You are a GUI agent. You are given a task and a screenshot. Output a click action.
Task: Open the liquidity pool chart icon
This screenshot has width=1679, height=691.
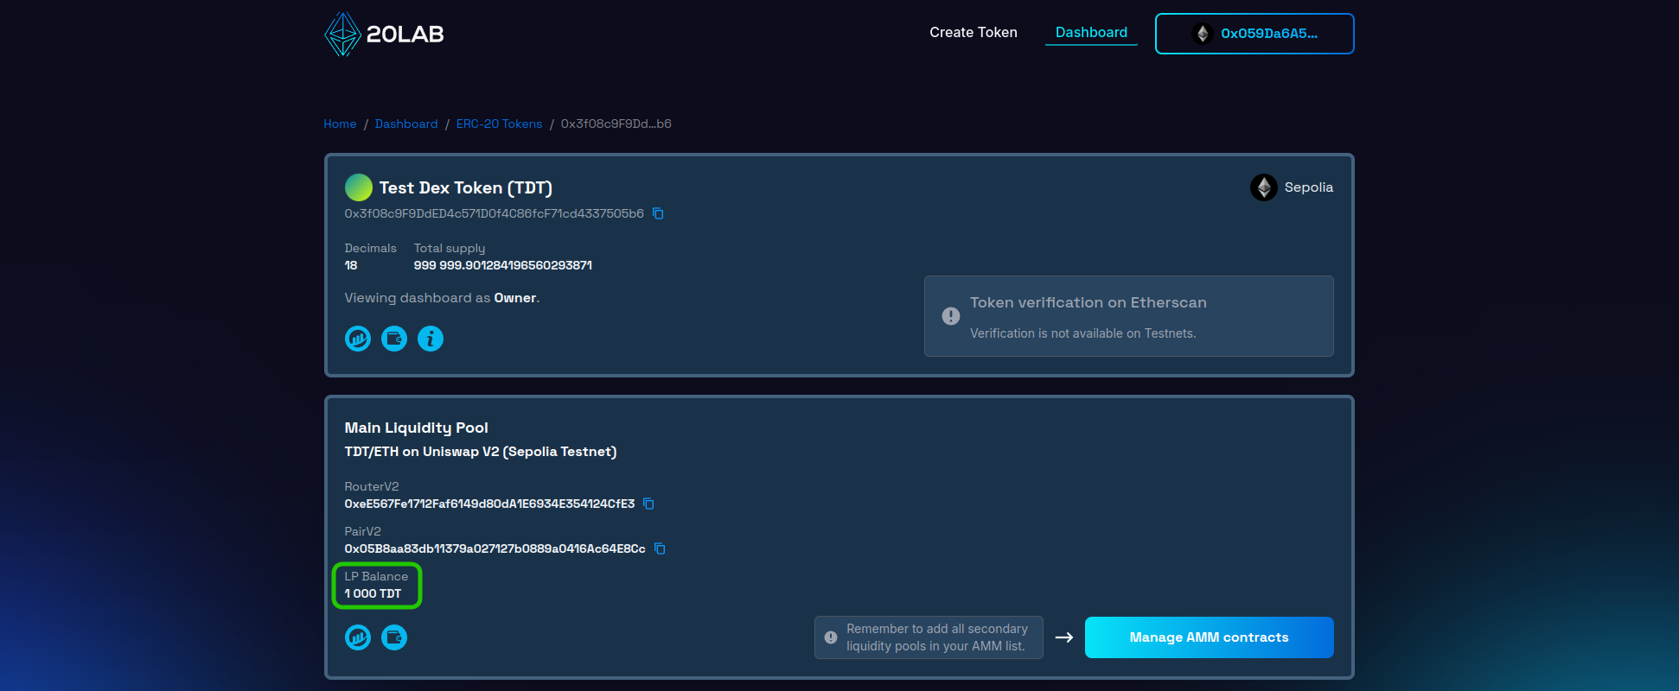(x=358, y=637)
